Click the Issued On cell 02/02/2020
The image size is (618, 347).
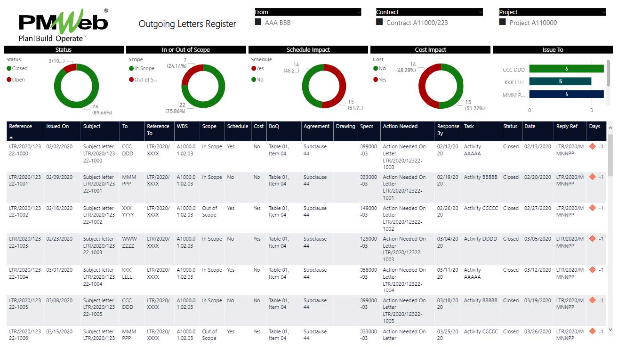point(59,146)
